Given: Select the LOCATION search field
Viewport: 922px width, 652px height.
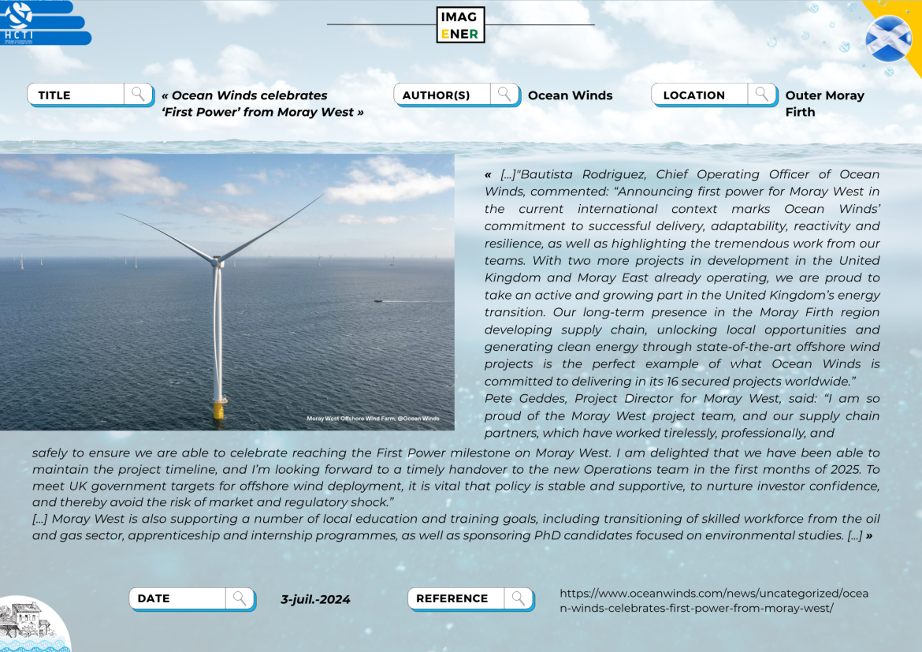Looking at the screenshot, I should (x=715, y=95).
